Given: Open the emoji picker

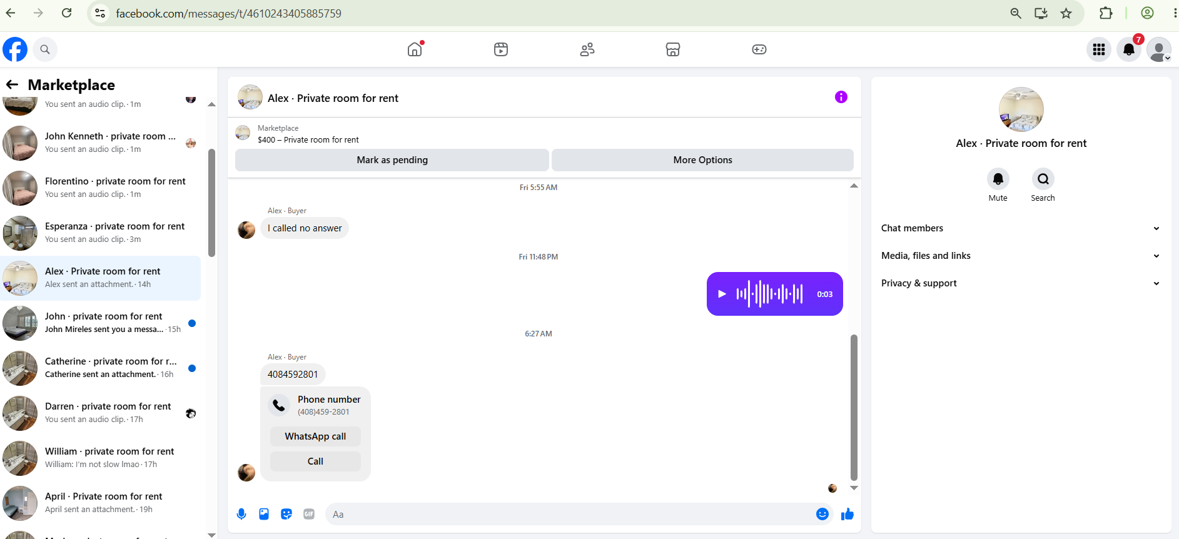Looking at the screenshot, I should [x=822, y=514].
